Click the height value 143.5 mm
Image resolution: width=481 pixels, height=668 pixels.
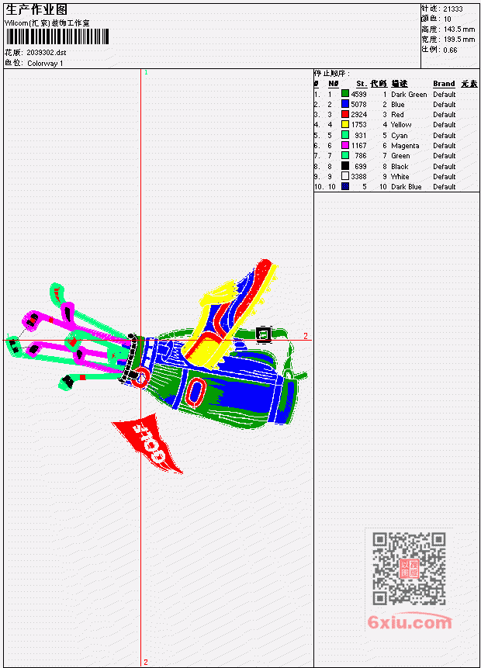(459, 29)
